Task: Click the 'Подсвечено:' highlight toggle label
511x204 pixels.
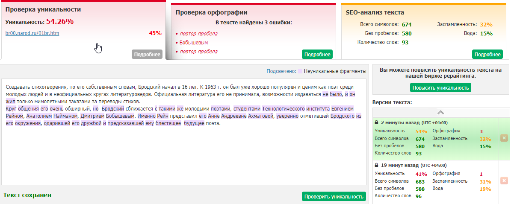Action: [x=281, y=71]
